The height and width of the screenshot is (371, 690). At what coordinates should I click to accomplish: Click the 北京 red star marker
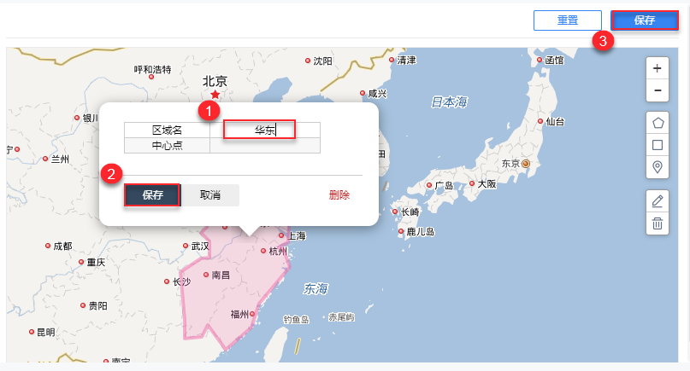tap(215, 95)
